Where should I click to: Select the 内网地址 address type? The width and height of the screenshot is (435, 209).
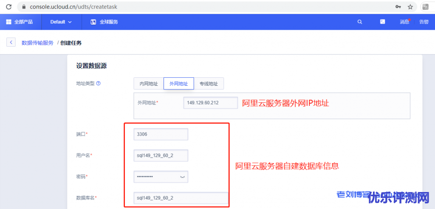[x=149, y=84]
